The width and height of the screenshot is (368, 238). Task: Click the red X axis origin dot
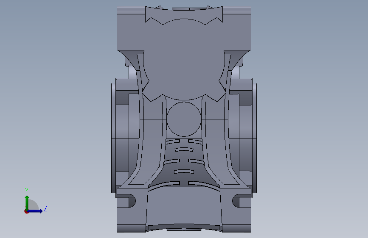pyautogui.click(x=26, y=211)
